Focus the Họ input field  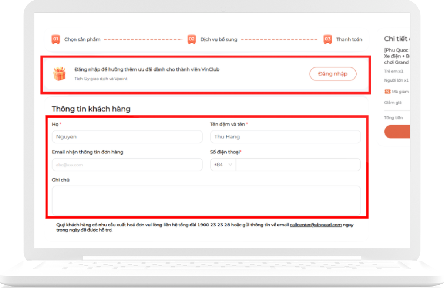[x=127, y=137]
